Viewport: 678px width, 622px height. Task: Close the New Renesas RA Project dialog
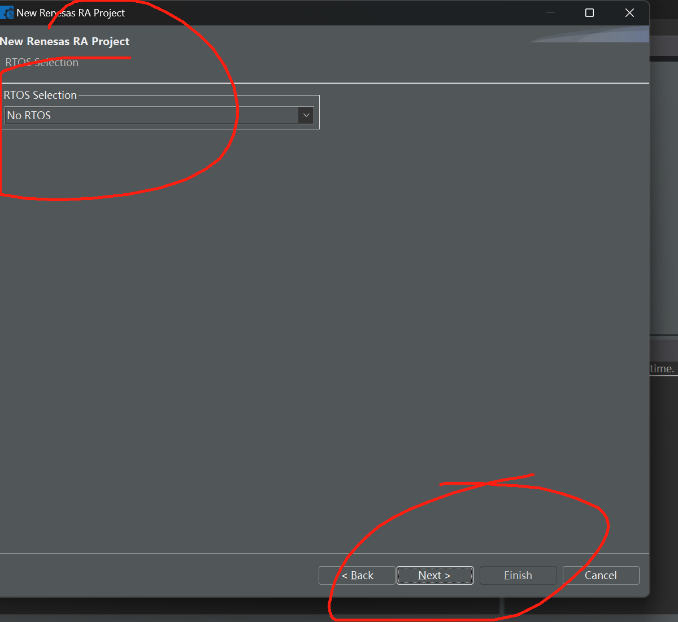coord(629,12)
